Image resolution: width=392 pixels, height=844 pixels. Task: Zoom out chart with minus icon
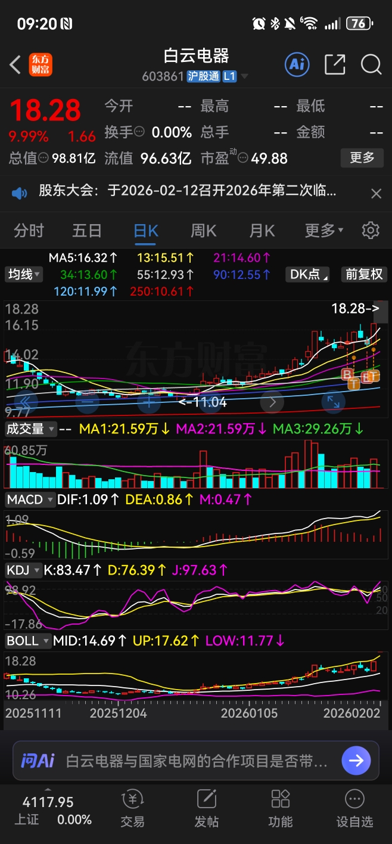(x=87, y=402)
